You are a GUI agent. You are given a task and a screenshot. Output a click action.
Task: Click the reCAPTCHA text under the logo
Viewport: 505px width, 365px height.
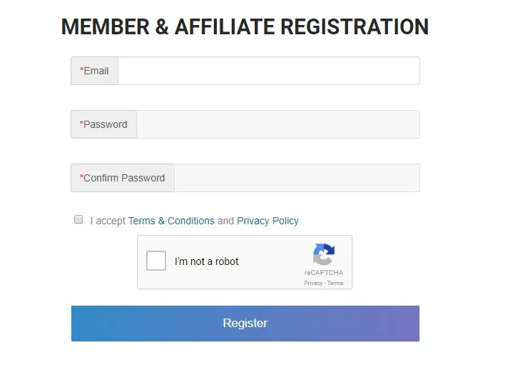coord(324,273)
